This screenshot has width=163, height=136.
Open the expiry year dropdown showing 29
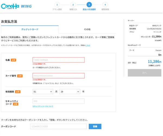pos(70,92)
